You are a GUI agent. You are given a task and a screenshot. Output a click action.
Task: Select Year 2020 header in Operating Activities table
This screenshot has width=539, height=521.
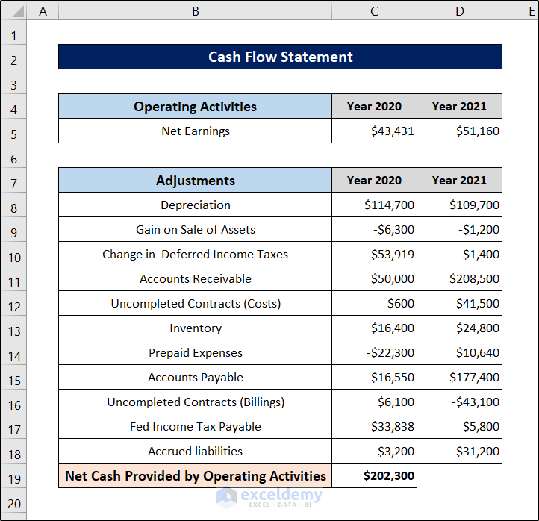[374, 106]
